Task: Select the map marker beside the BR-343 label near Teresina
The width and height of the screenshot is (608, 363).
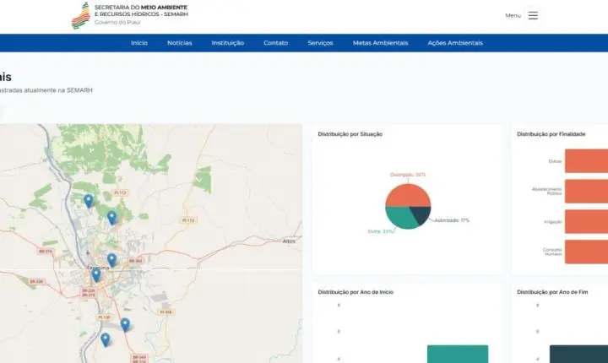Action: (111, 260)
